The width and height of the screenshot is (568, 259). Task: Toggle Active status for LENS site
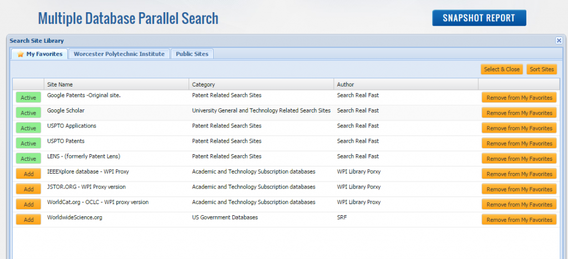[x=28, y=159]
